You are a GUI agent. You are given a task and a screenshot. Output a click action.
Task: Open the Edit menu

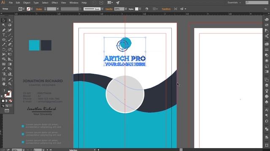(x=18, y=3)
